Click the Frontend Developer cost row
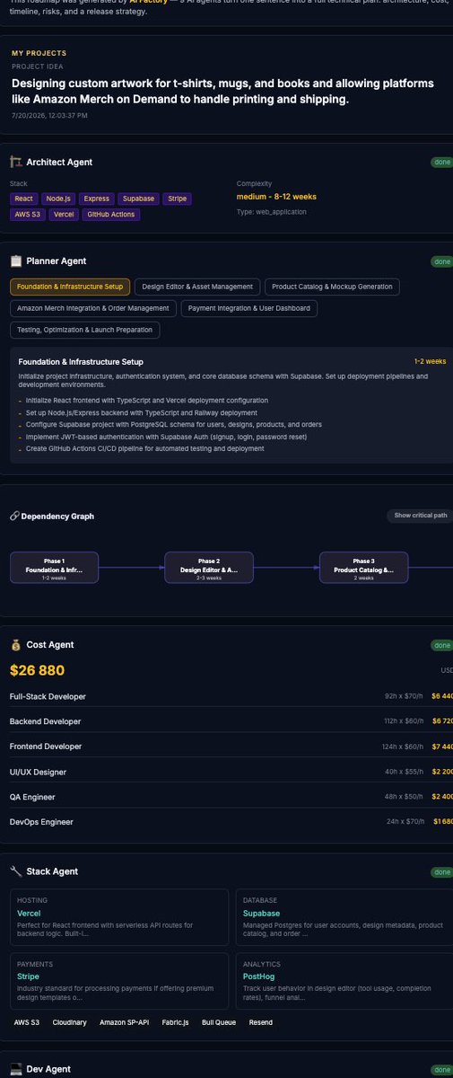 (x=231, y=747)
